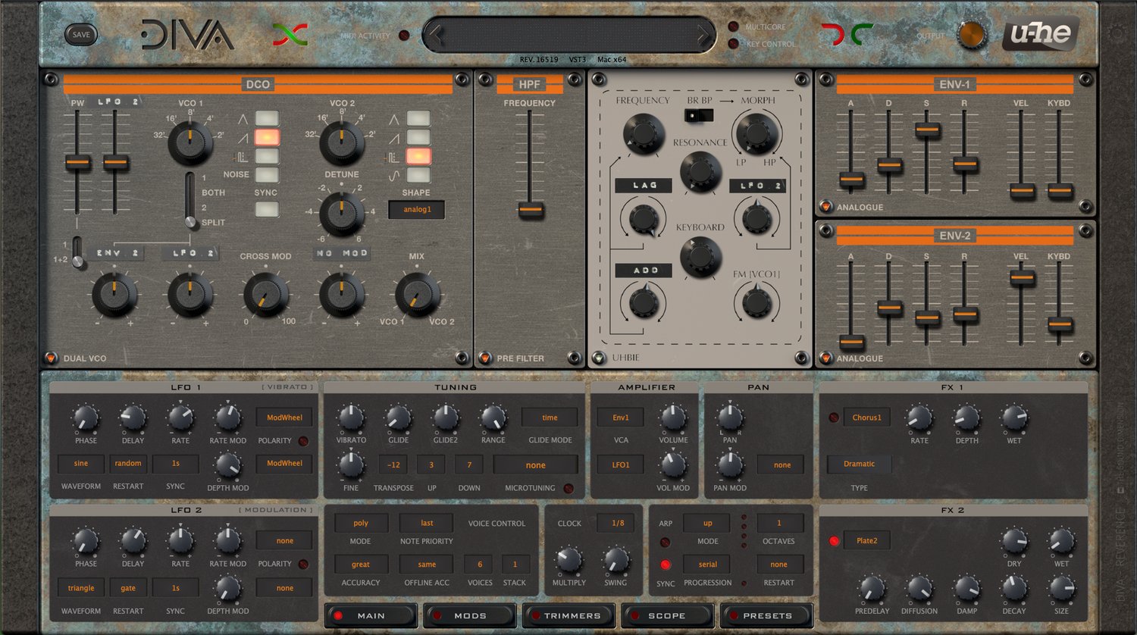Open the DUAL VCO module selector triangle

click(x=51, y=358)
